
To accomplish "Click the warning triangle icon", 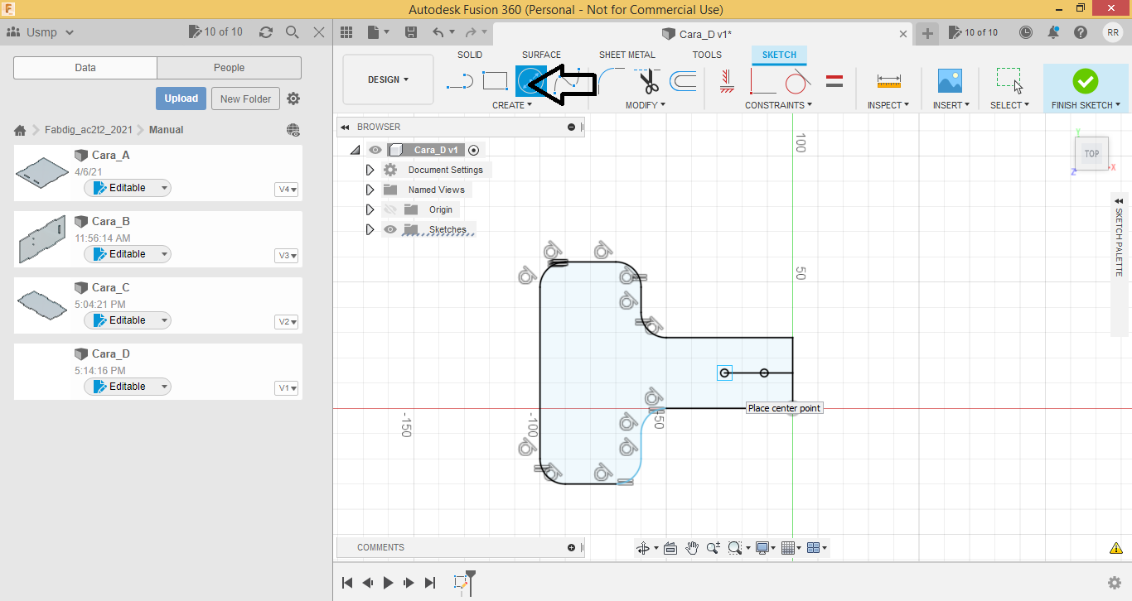I will pyautogui.click(x=1115, y=548).
